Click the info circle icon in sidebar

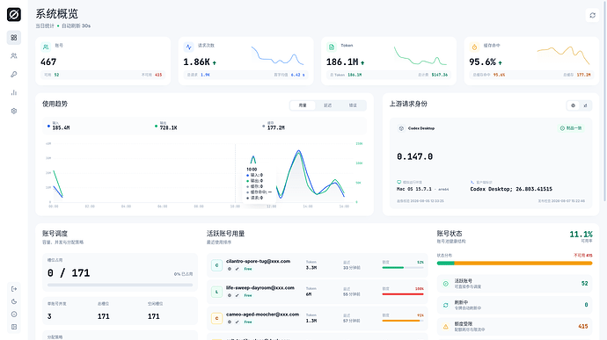pyautogui.click(x=14, y=315)
